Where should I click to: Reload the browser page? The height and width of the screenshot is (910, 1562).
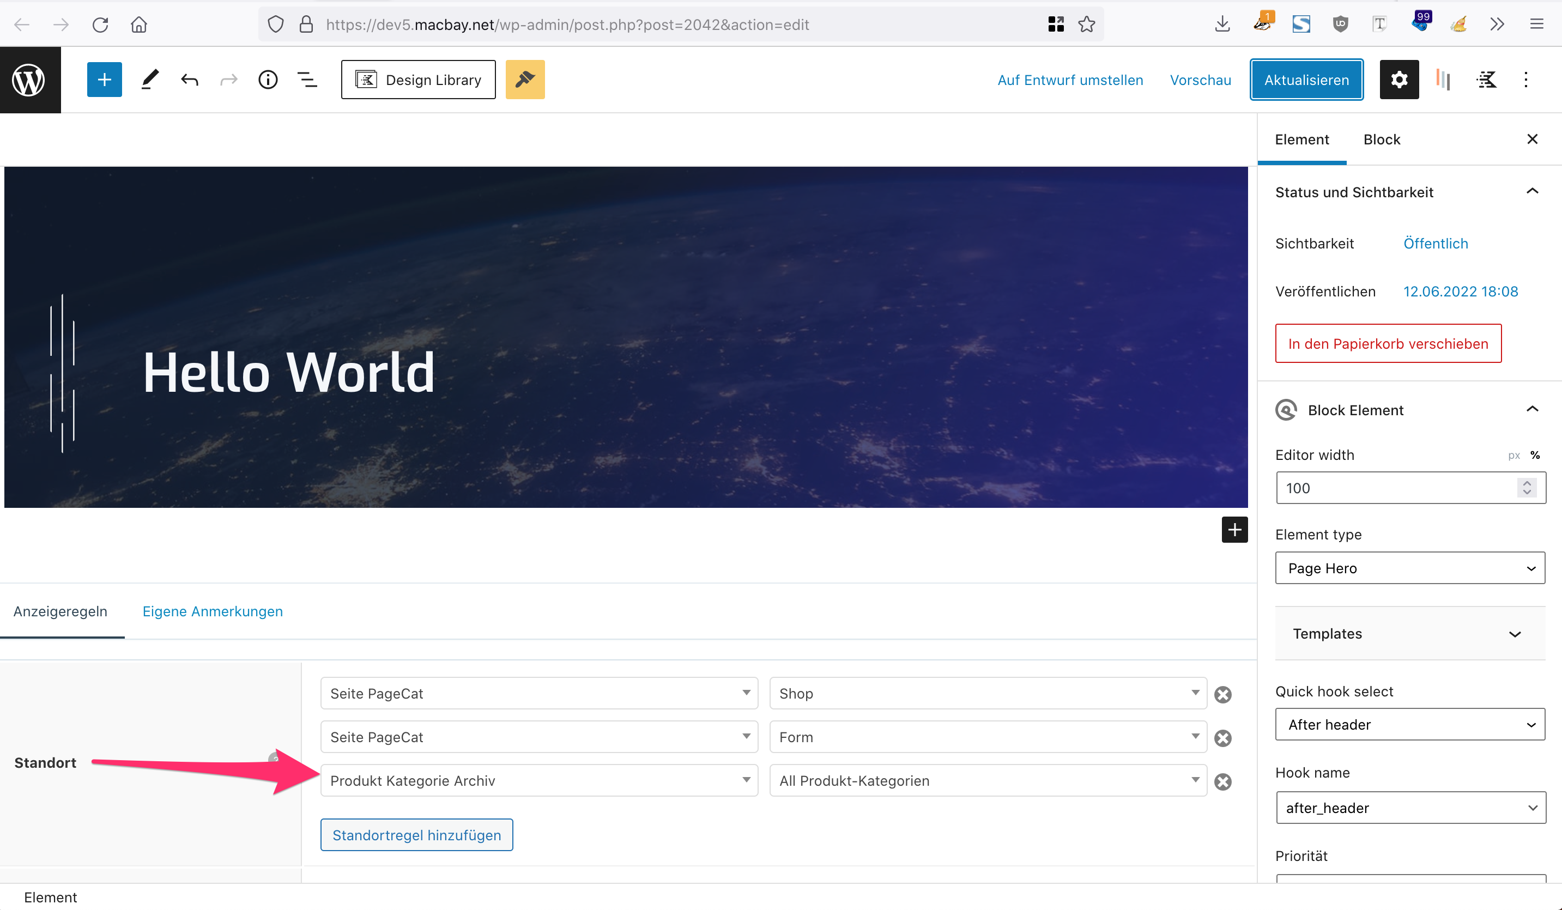(x=100, y=25)
